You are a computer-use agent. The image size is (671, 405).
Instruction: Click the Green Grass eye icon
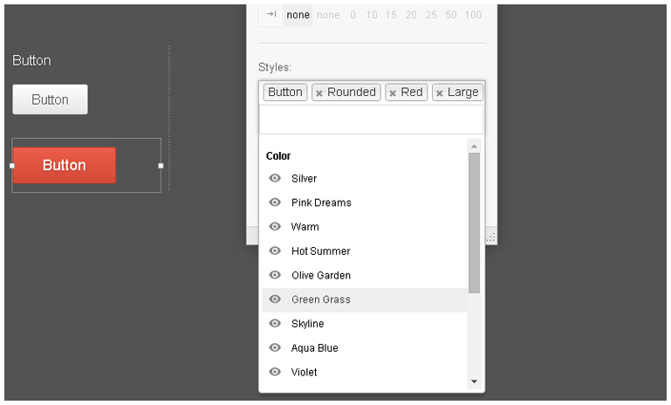click(275, 299)
